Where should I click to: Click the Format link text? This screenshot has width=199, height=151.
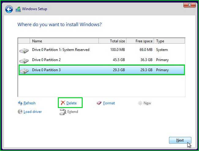109,103
